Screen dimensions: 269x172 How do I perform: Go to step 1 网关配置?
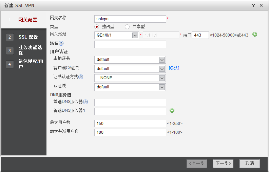pyautogui.click(x=24, y=20)
